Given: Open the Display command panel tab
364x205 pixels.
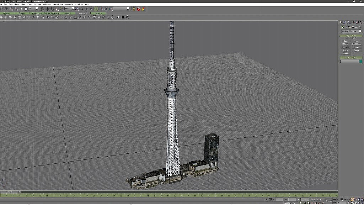Looking at the screenshot, I should [x=357, y=22].
